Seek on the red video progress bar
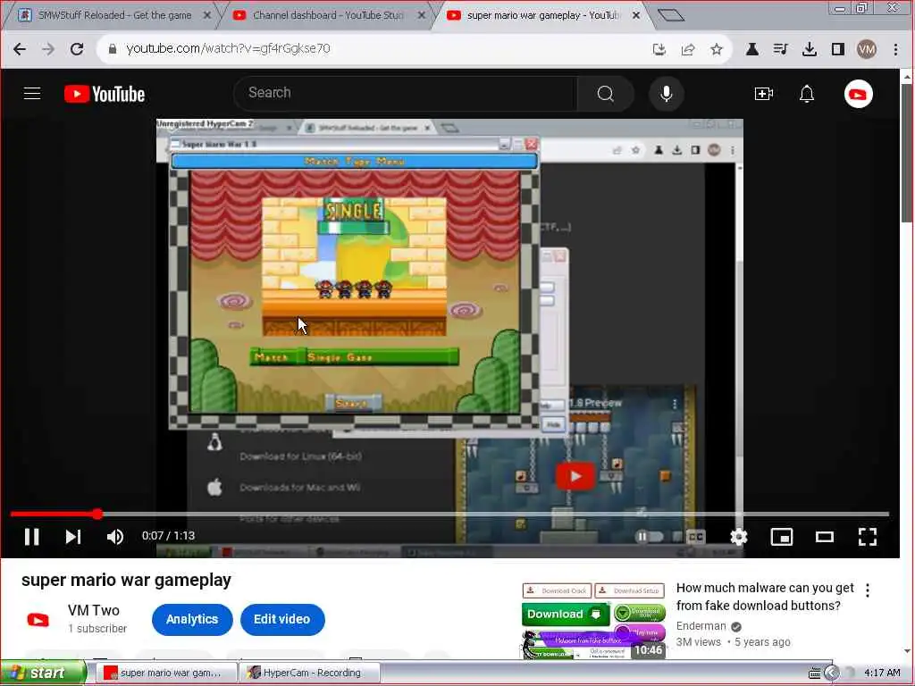 pyautogui.click(x=449, y=514)
